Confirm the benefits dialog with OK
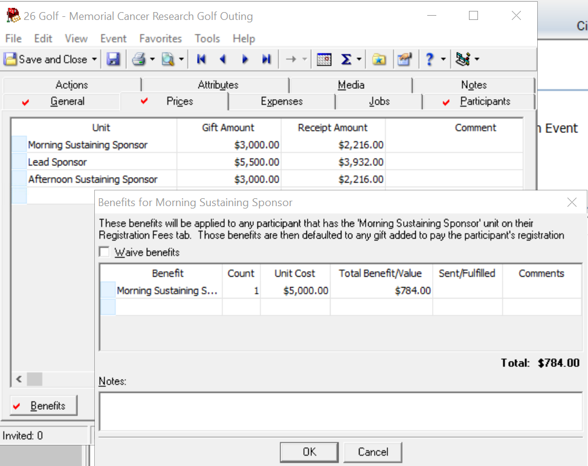Screen dimensions: 588x466 (x=309, y=451)
